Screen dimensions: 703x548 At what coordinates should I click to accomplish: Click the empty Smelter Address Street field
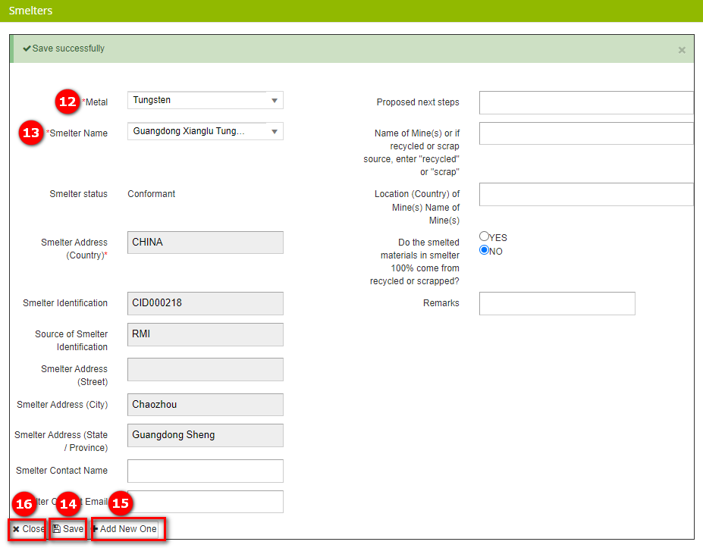click(x=206, y=369)
